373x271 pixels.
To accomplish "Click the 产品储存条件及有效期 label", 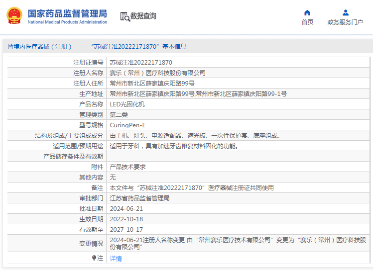I will click(x=73, y=157).
